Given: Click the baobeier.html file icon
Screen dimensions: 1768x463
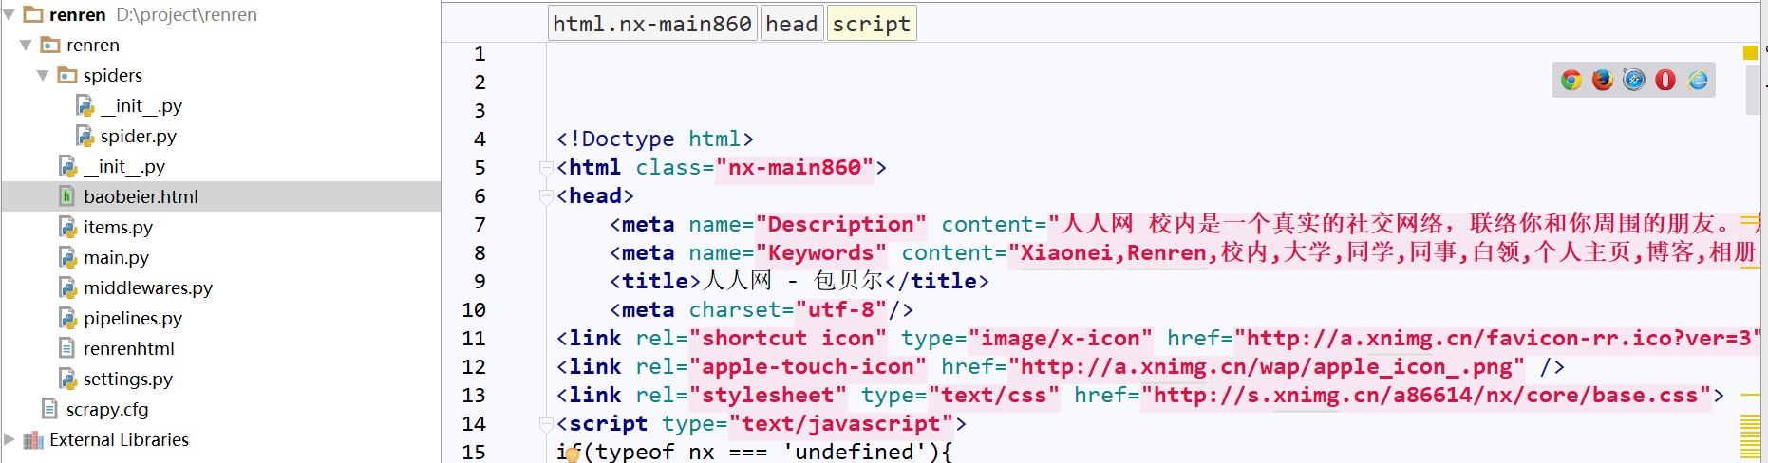Looking at the screenshot, I should 67,196.
